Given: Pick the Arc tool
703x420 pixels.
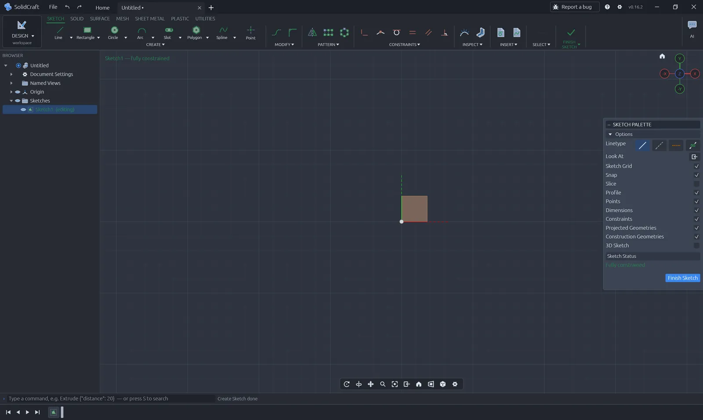Looking at the screenshot, I should click(x=141, y=33).
